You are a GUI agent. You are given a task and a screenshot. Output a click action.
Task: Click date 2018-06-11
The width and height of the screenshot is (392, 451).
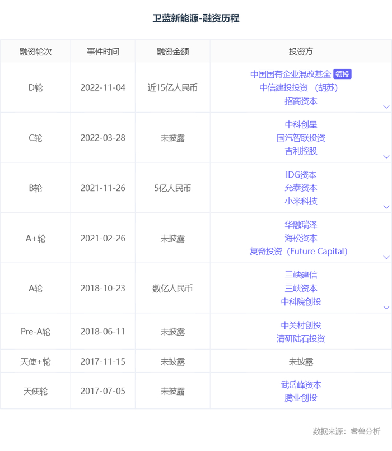[103, 331]
